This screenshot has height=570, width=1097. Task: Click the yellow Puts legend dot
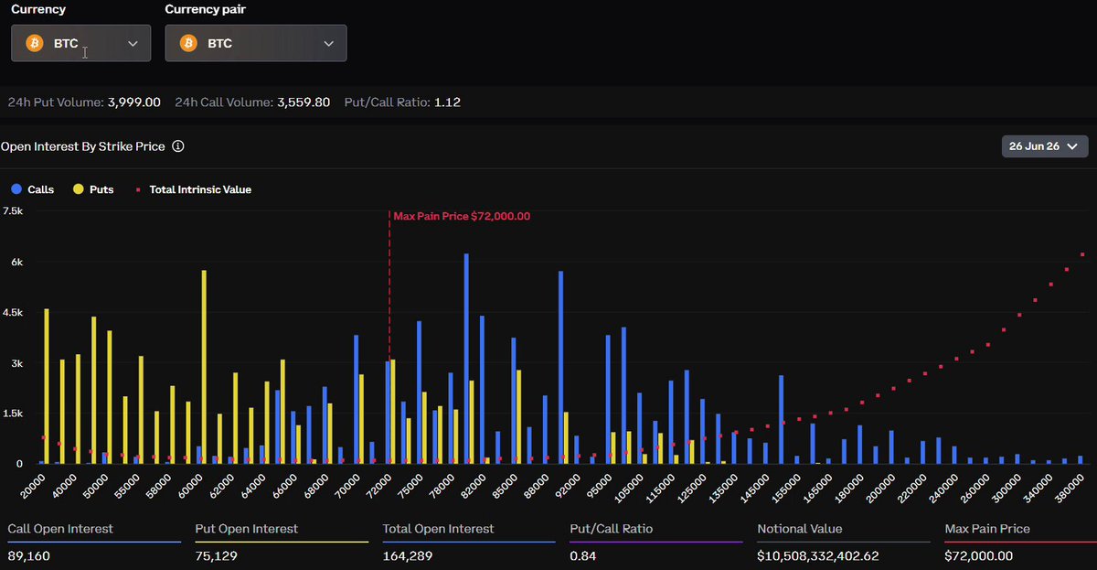pyautogui.click(x=78, y=189)
